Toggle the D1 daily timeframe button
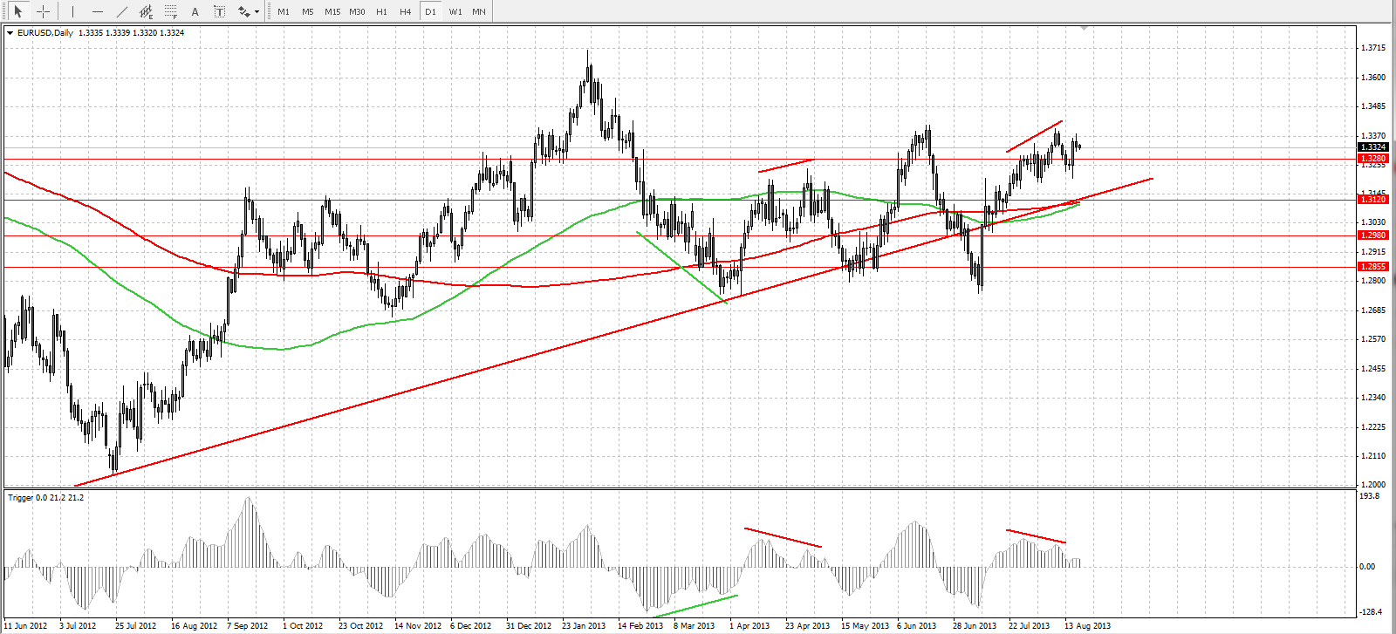The image size is (1396, 634). click(x=430, y=11)
